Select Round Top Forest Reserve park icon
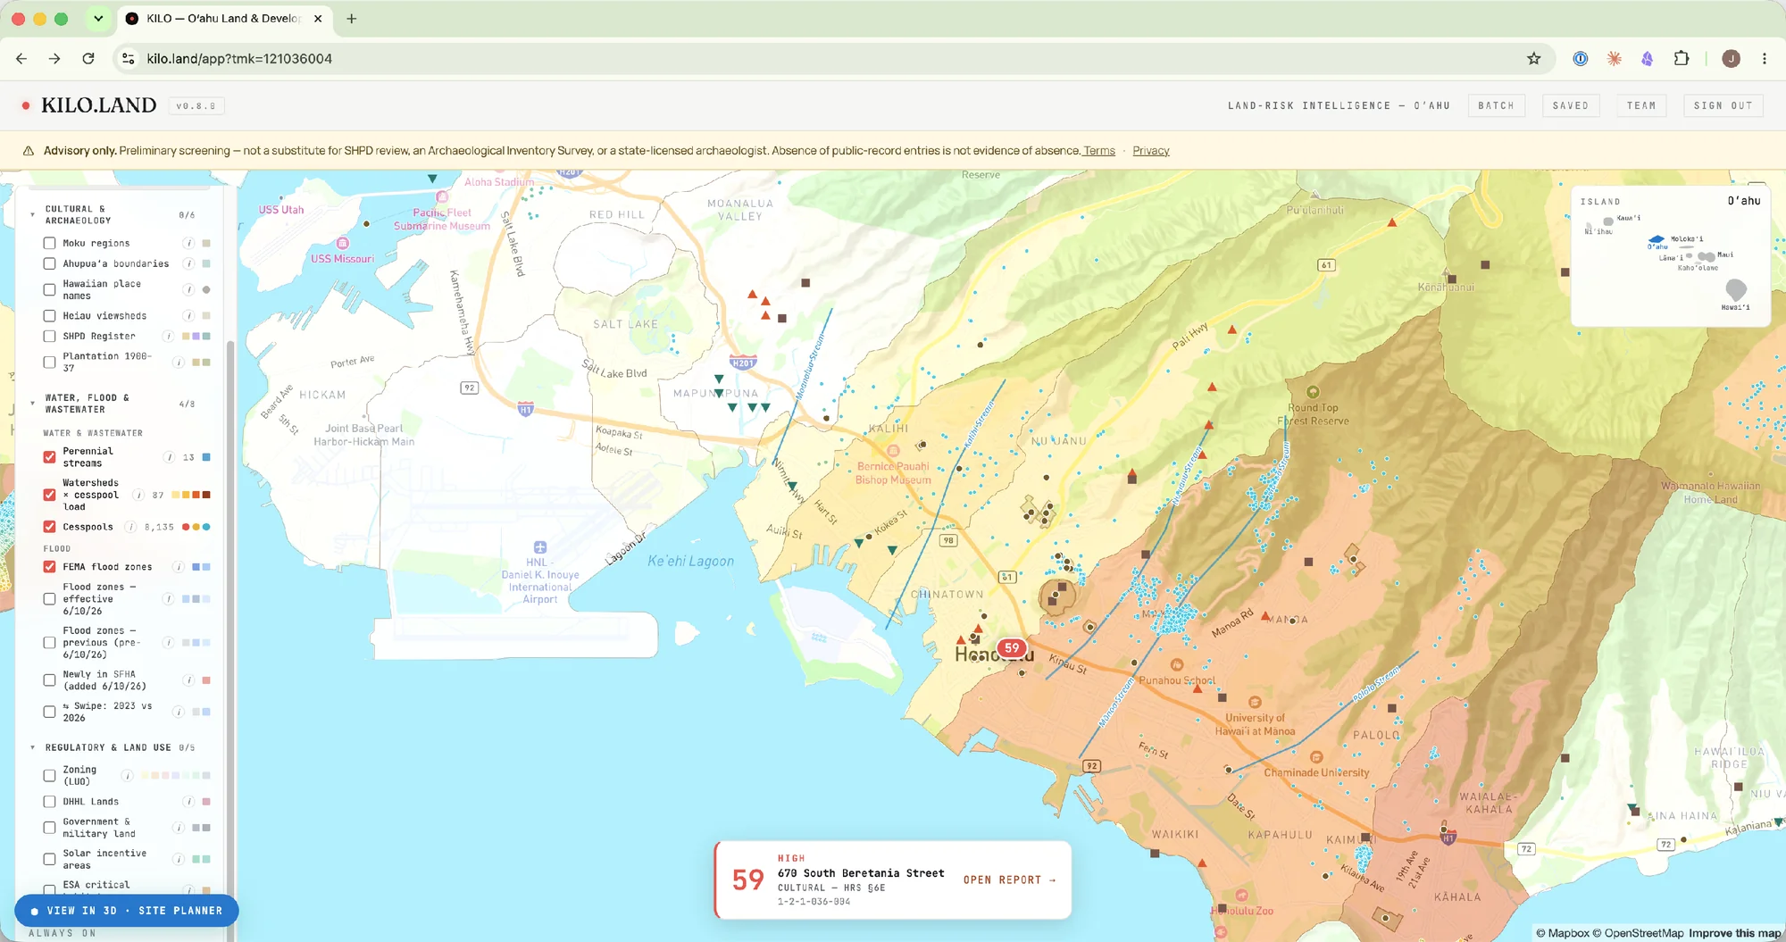The image size is (1786, 942). point(1313,392)
